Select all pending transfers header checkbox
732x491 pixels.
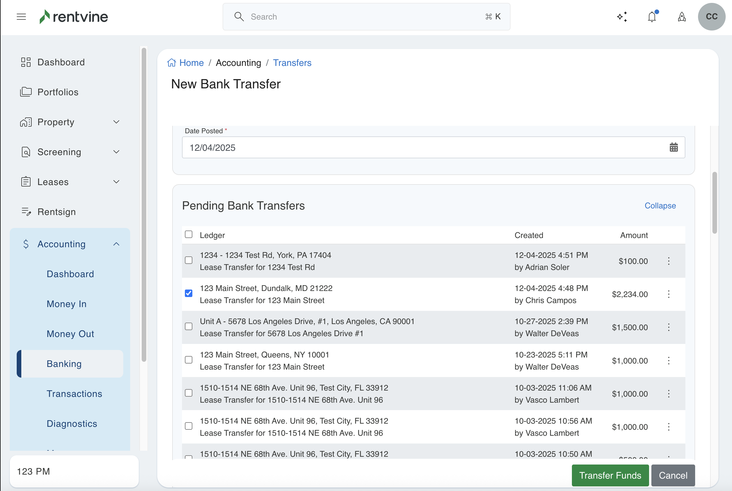coord(189,235)
